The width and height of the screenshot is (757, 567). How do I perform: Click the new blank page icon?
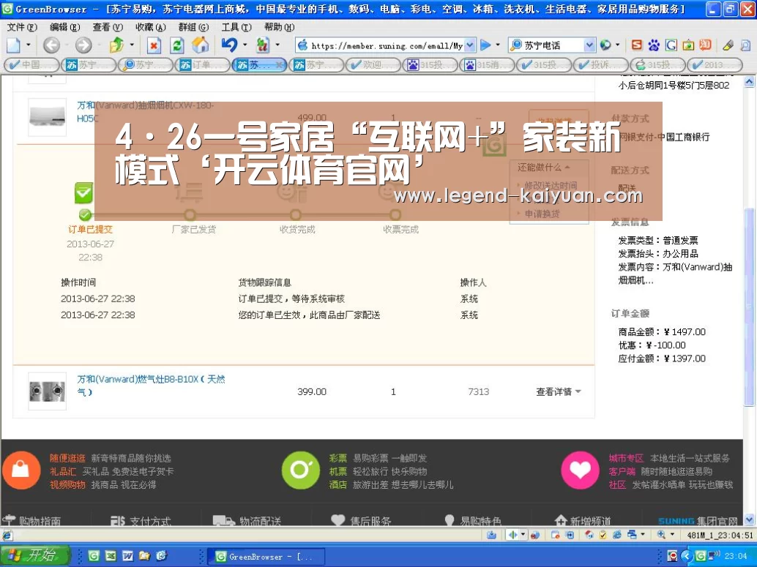(13, 45)
